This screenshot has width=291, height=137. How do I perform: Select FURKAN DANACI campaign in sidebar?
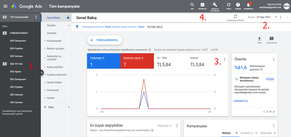tap(19, 33)
